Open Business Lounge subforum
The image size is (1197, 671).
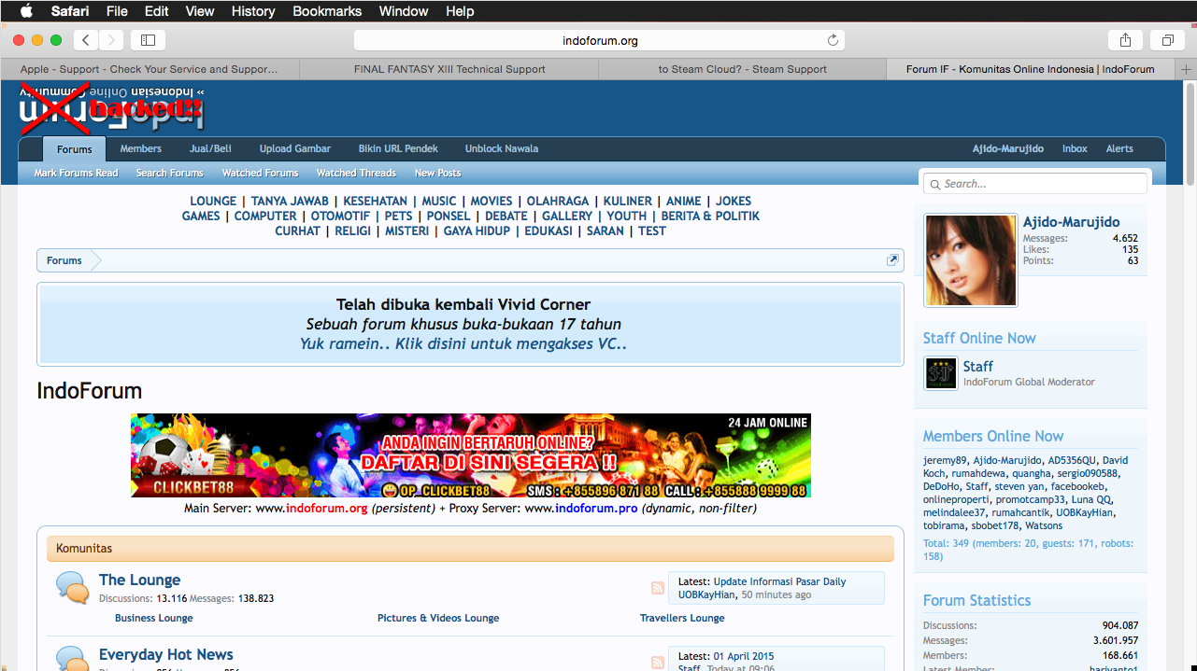154,618
